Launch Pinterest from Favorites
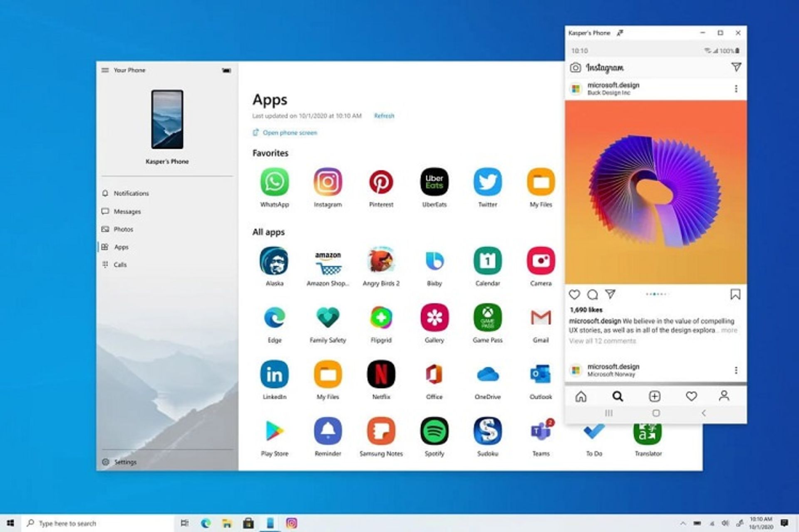The image size is (799, 532). click(381, 182)
